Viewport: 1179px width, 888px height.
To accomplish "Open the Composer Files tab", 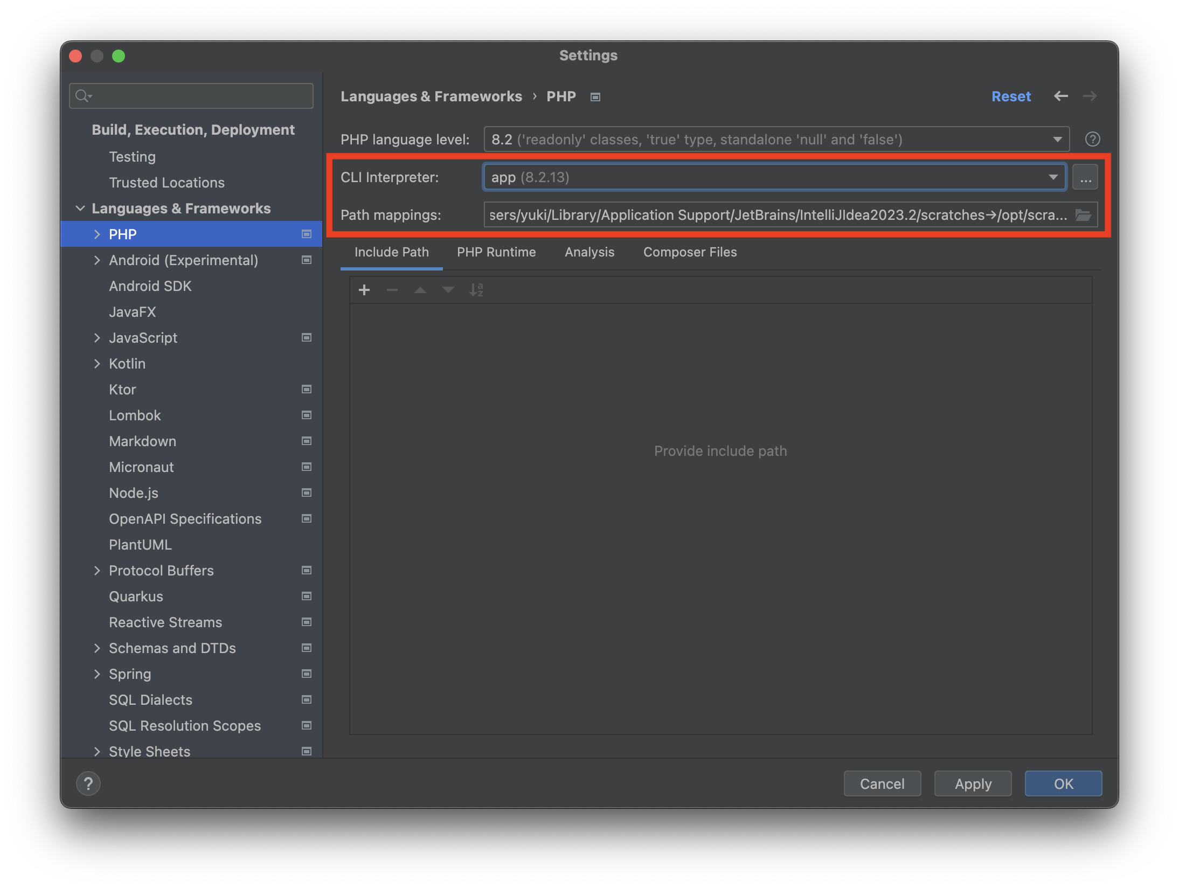I will click(689, 252).
